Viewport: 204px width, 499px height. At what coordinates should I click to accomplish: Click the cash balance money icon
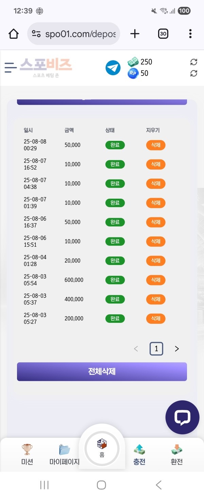pyautogui.click(x=133, y=62)
